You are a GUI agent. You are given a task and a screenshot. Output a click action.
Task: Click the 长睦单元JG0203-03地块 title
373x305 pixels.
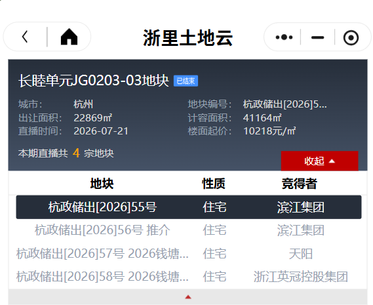[x=94, y=81]
